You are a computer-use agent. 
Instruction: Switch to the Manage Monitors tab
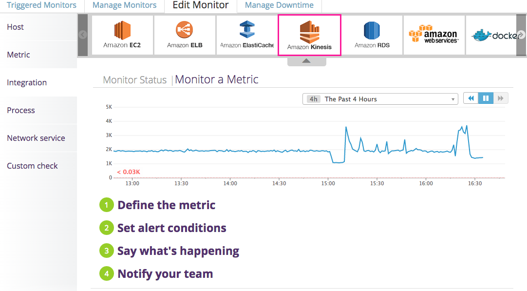(124, 5)
